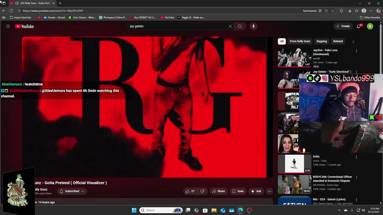The width and height of the screenshot is (383, 215).
Task: Open the Mix - SZA Saturn title
Action: (x=329, y=199)
